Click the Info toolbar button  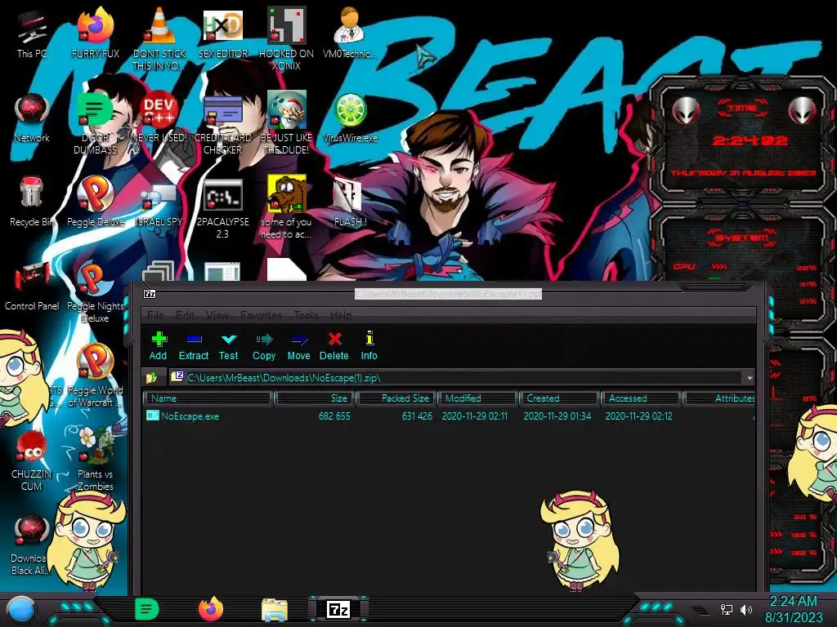pyautogui.click(x=369, y=346)
